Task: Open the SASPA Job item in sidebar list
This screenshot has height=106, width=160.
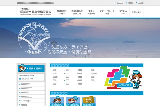Action: coord(31,101)
